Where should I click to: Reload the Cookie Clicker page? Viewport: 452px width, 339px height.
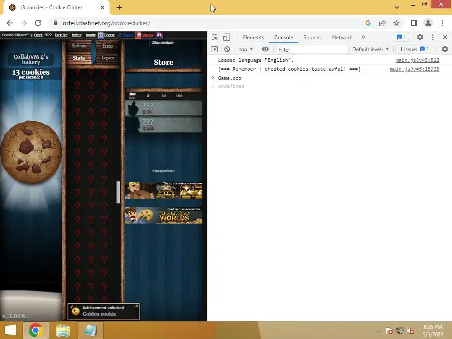click(x=38, y=23)
